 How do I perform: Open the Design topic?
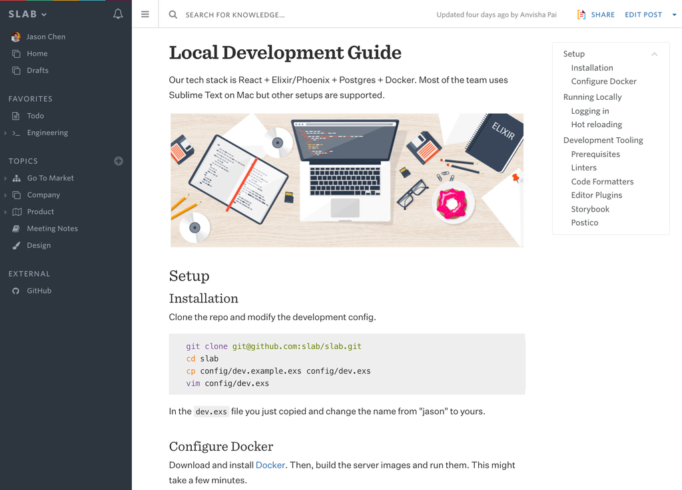click(x=39, y=246)
